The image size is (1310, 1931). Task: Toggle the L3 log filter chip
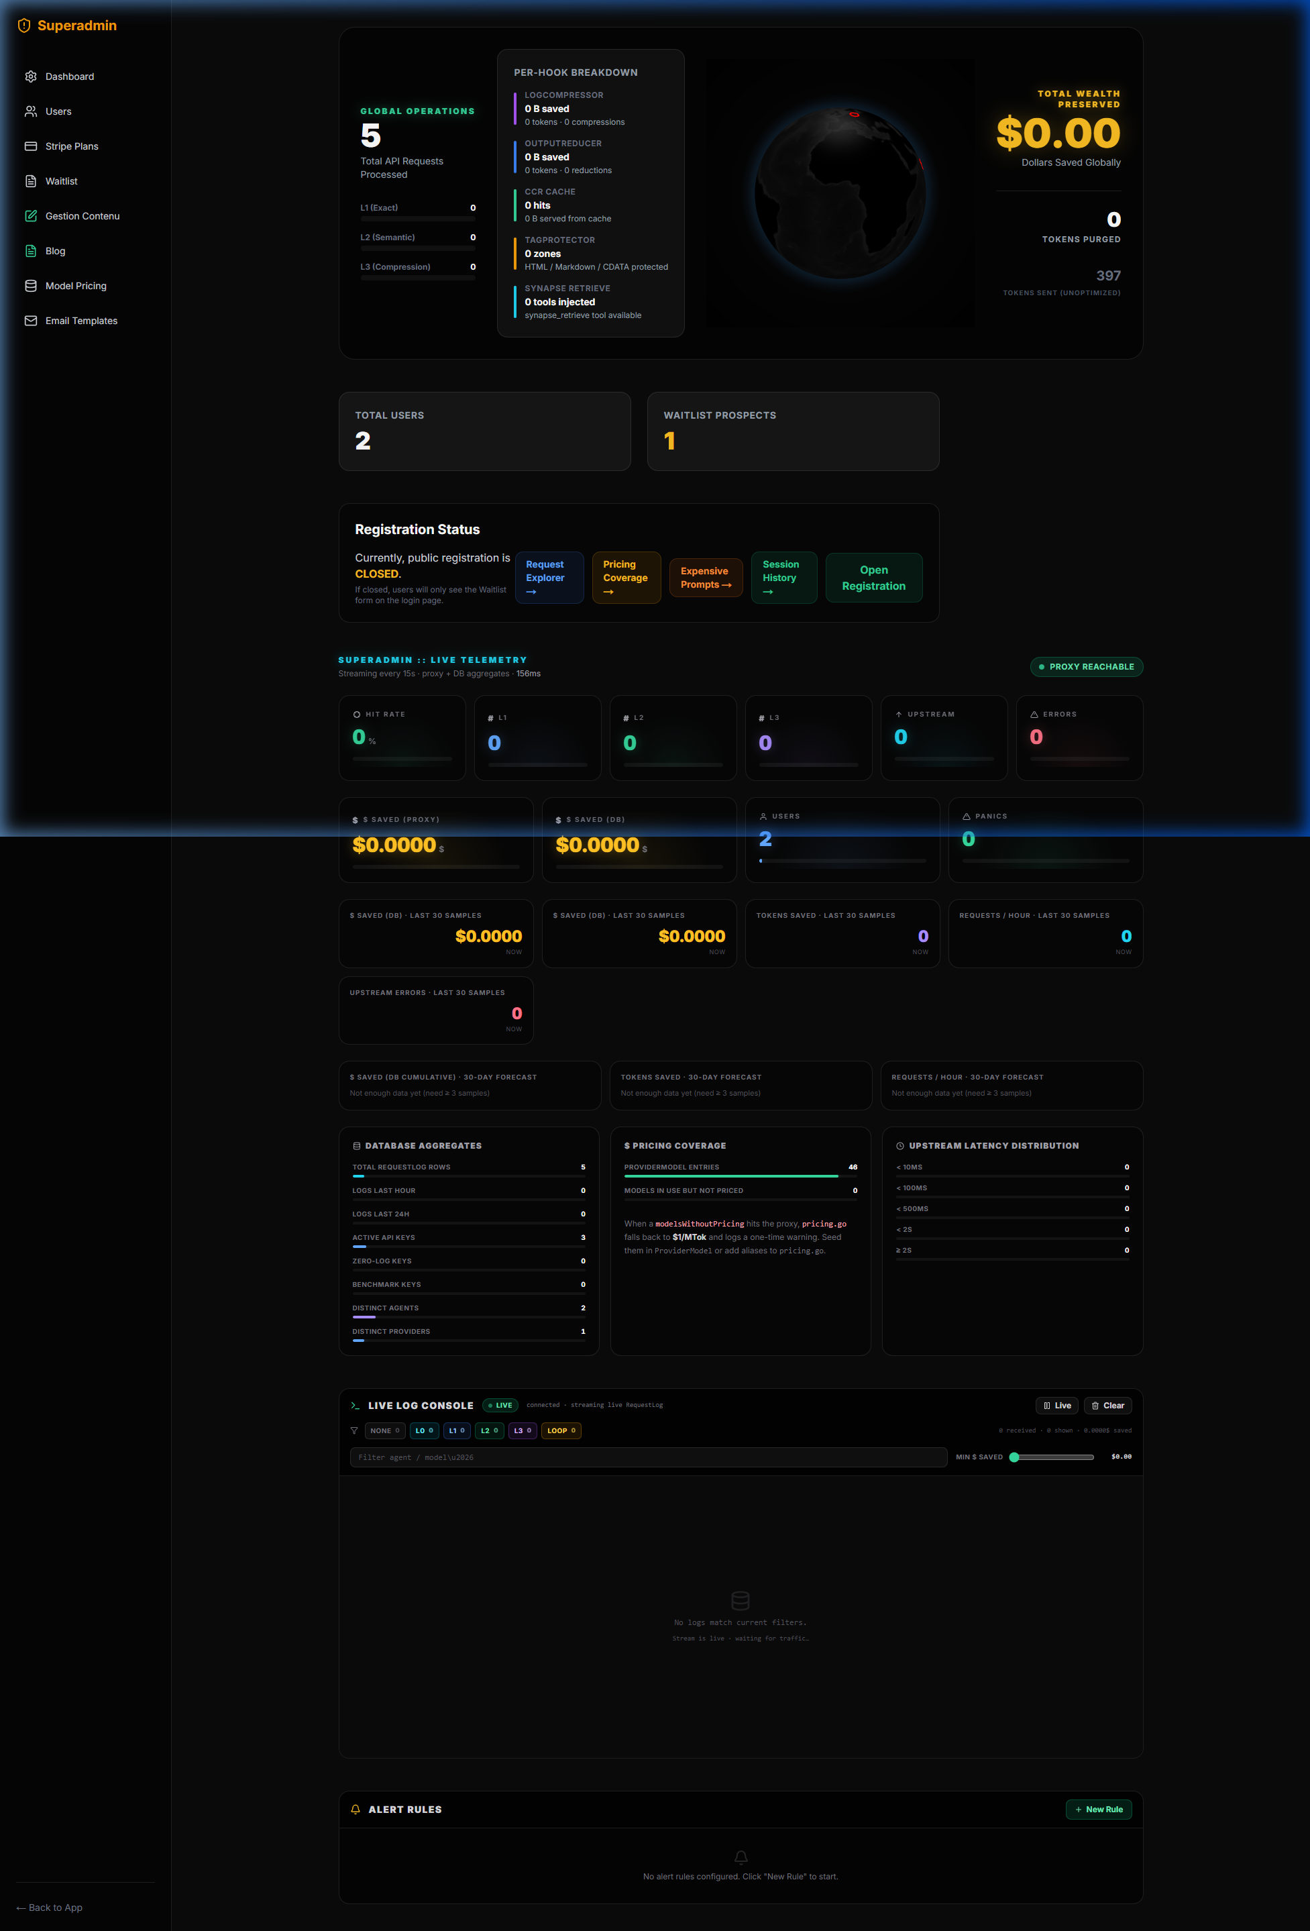pyautogui.click(x=523, y=1430)
